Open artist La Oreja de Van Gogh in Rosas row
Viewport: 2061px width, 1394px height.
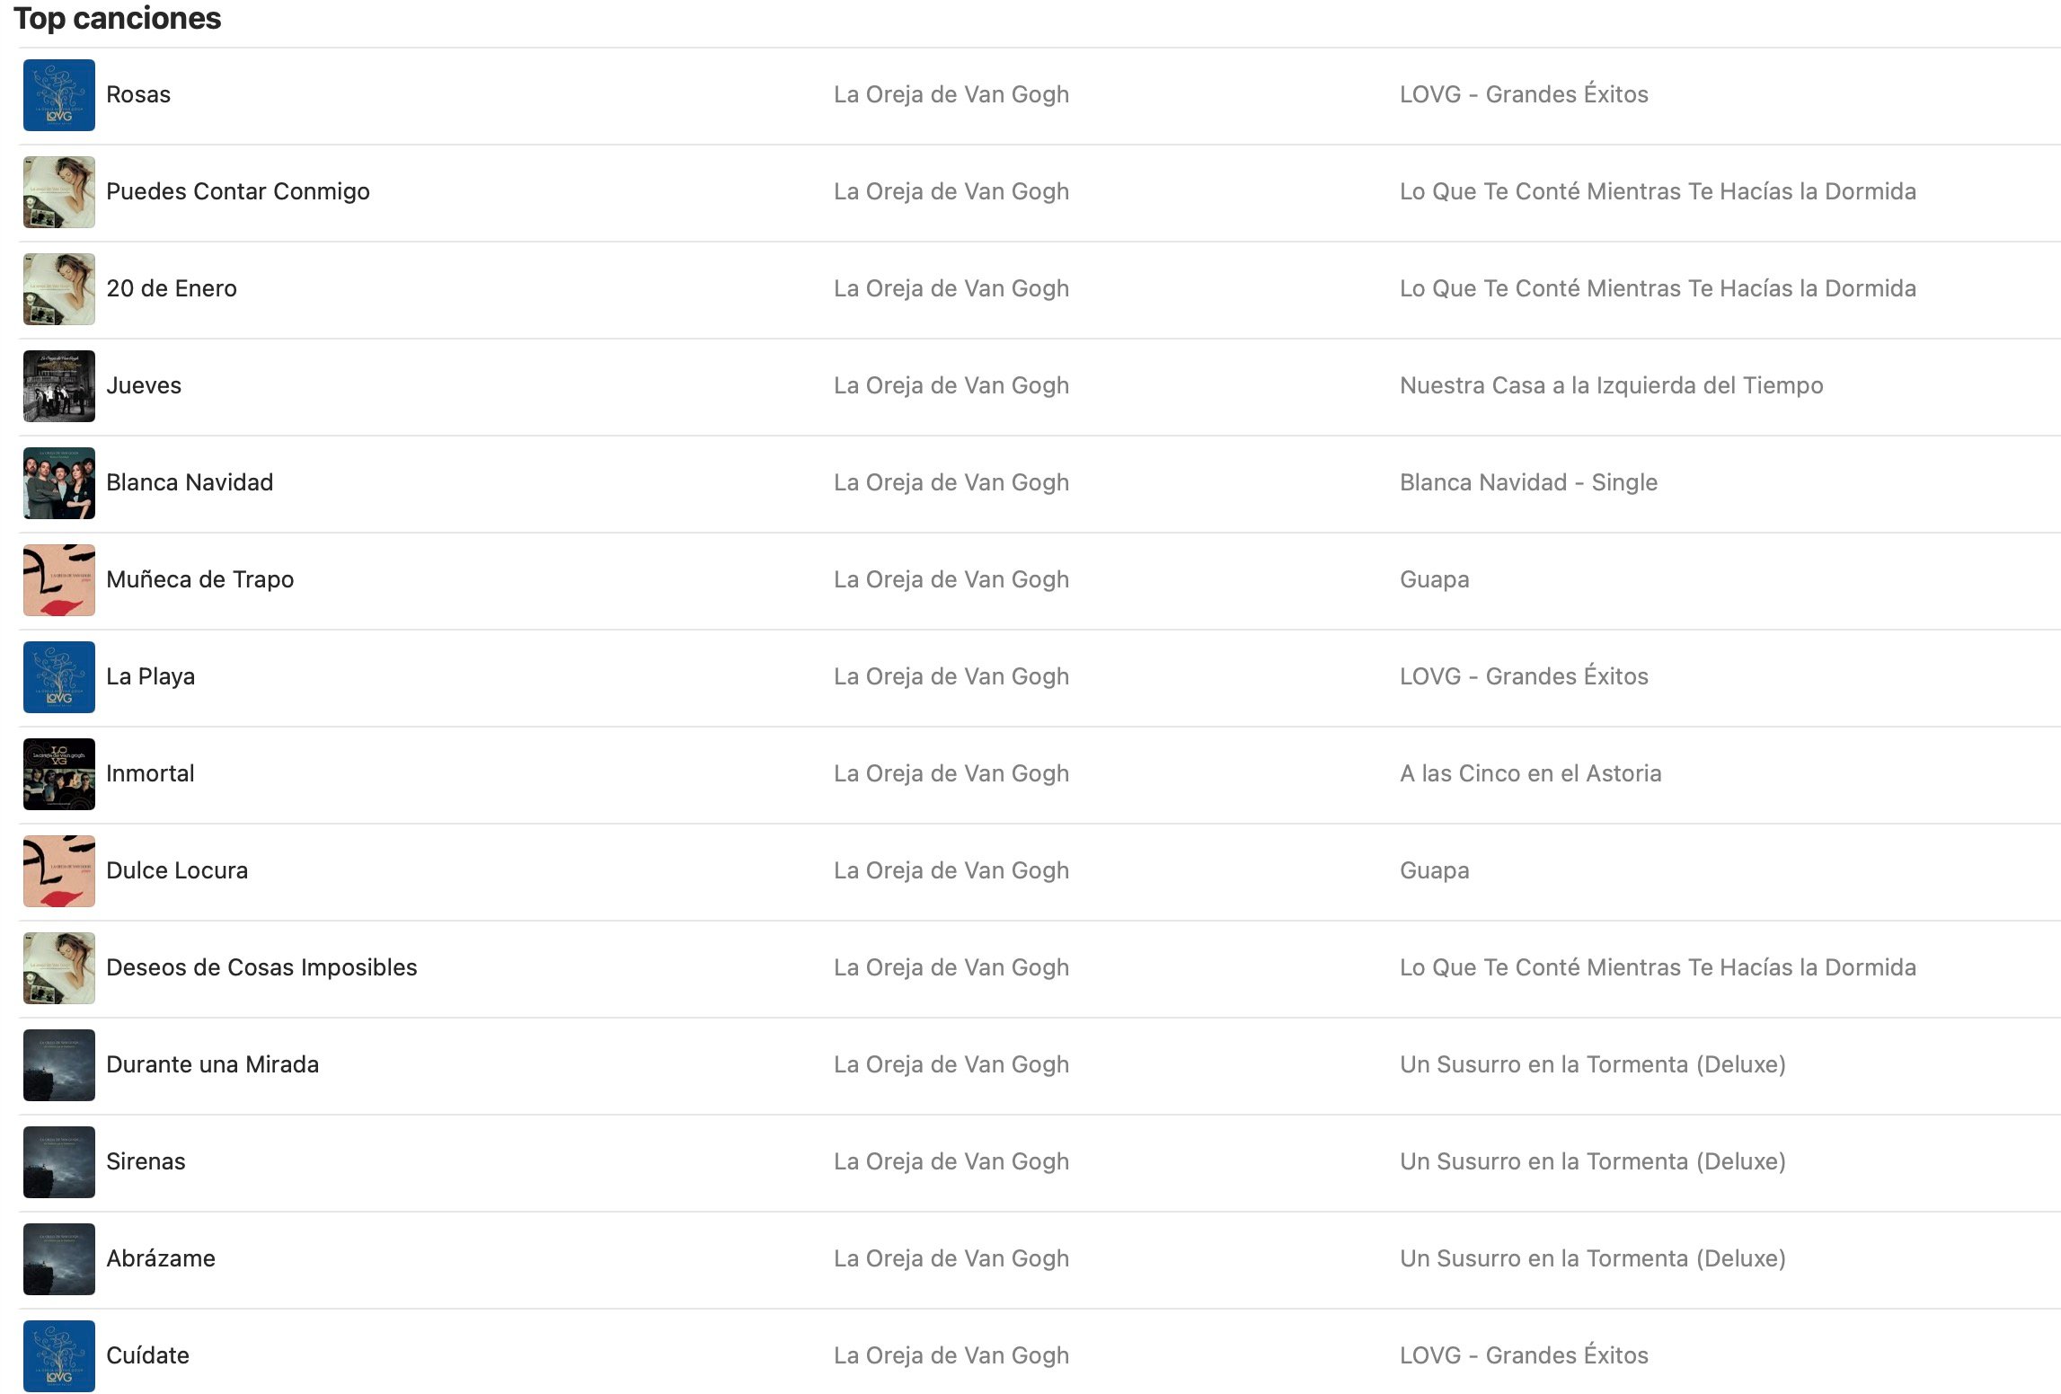(x=951, y=94)
